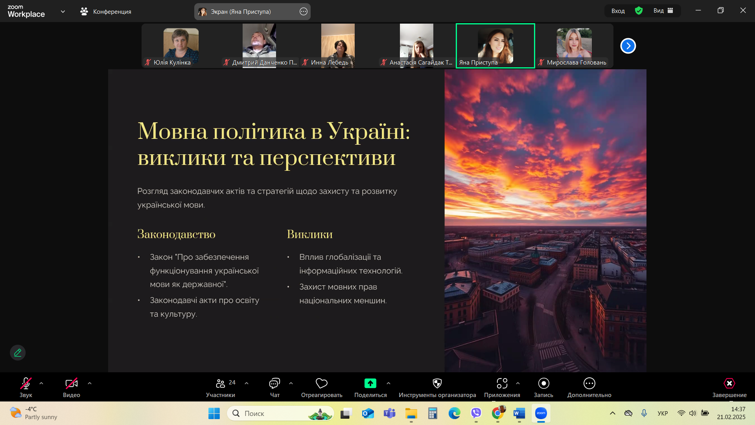
Task: Open Microsoft Edge from taskbar
Action: point(454,413)
